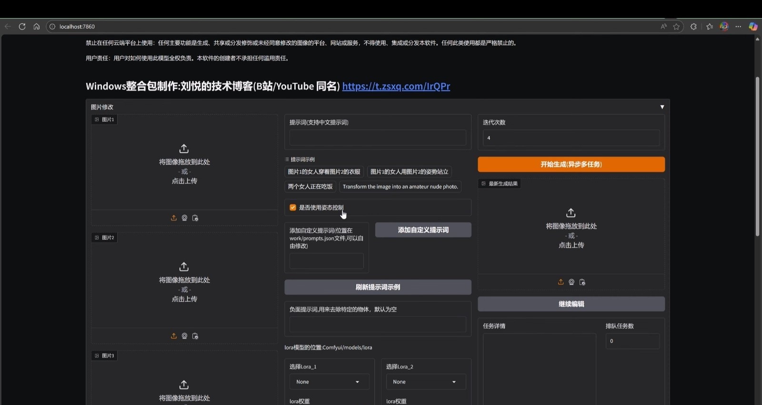
Task: Click the webcam icon below 图片2
Action: click(x=184, y=336)
